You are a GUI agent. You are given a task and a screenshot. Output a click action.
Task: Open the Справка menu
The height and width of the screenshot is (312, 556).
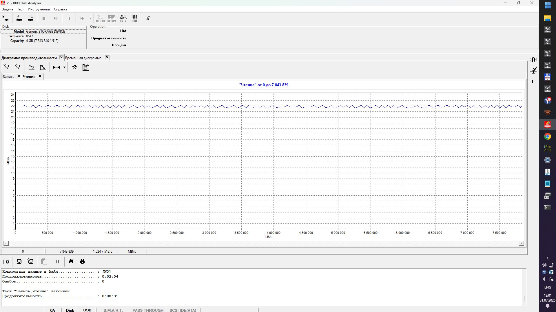point(61,9)
